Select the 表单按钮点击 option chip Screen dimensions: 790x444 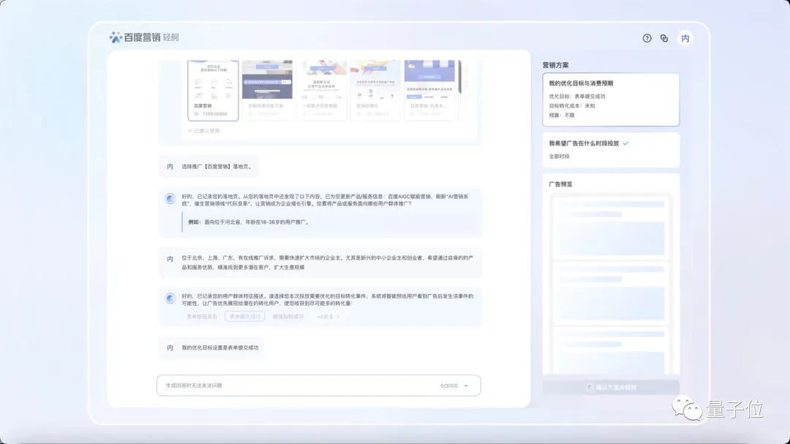(202, 317)
